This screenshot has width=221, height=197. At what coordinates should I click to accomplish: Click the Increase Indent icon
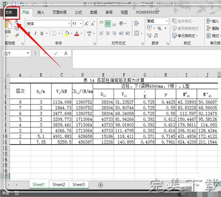(x=128, y=34)
